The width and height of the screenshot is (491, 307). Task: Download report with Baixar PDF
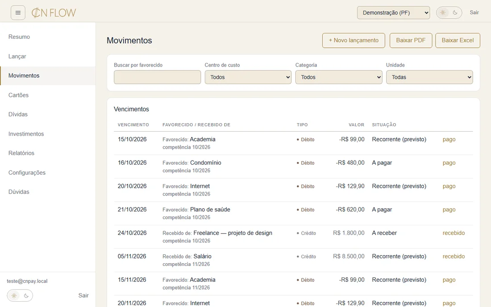[411, 40]
